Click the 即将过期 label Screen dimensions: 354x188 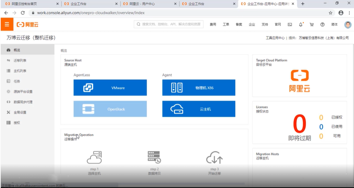300,138
